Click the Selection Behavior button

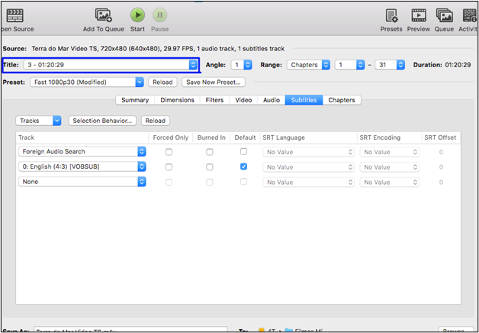pyautogui.click(x=103, y=121)
